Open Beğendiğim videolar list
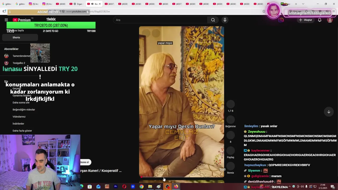Screen dimensions: 338x190 [24, 110]
